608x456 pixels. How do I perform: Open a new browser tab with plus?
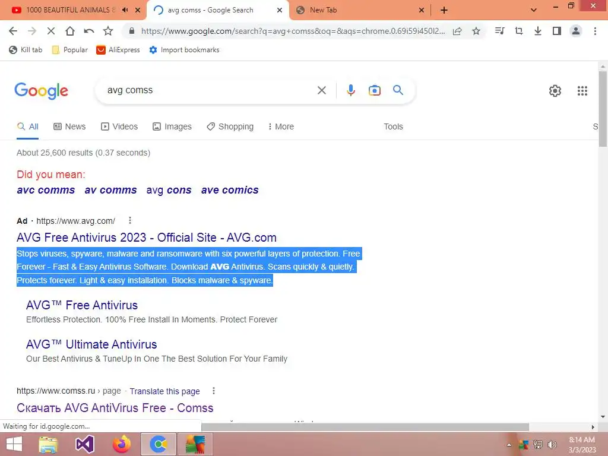(x=444, y=10)
